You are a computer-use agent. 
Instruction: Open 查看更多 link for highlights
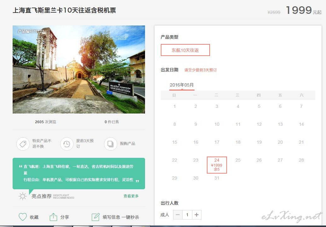pyautogui.click(x=131, y=196)
